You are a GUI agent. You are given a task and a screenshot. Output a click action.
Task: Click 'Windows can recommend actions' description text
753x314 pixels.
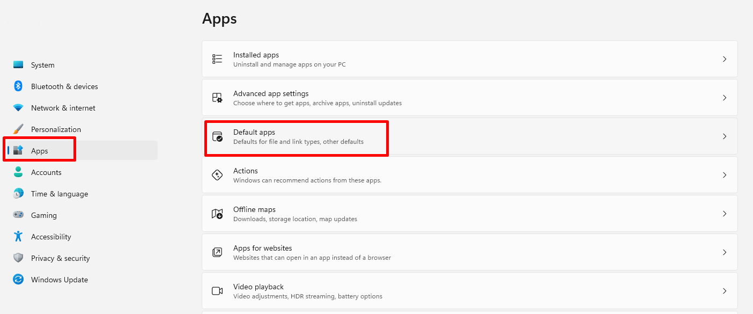[307, 180]
